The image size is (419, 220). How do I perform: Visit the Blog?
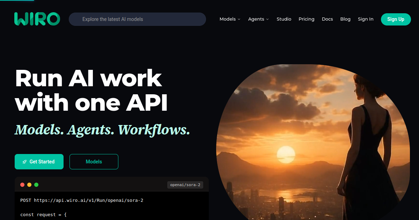pyautogui.click(x=345, y=19)
